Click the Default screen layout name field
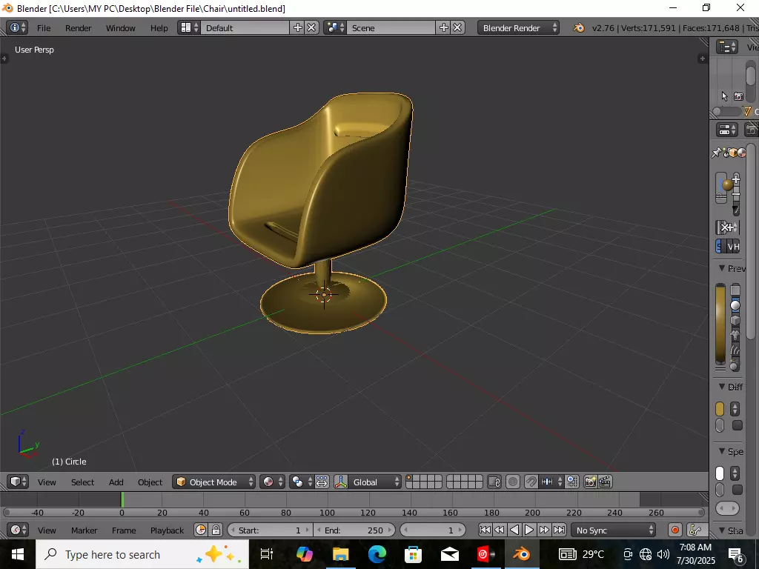This screenshot has height=569, width=759. 245,28
